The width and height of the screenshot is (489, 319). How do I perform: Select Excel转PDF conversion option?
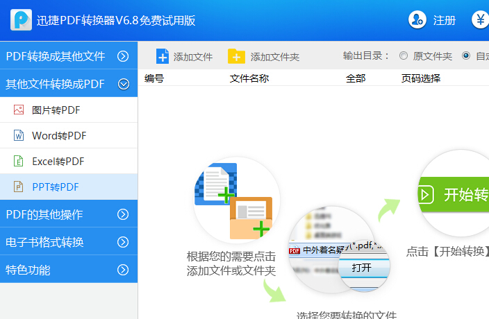69,161
